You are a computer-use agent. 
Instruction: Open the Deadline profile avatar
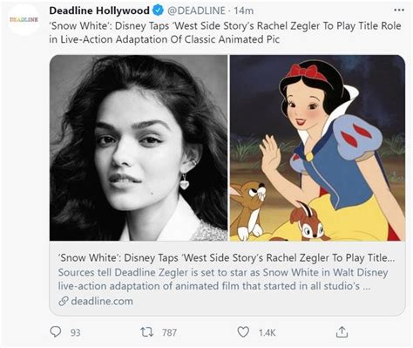(24, 20)
